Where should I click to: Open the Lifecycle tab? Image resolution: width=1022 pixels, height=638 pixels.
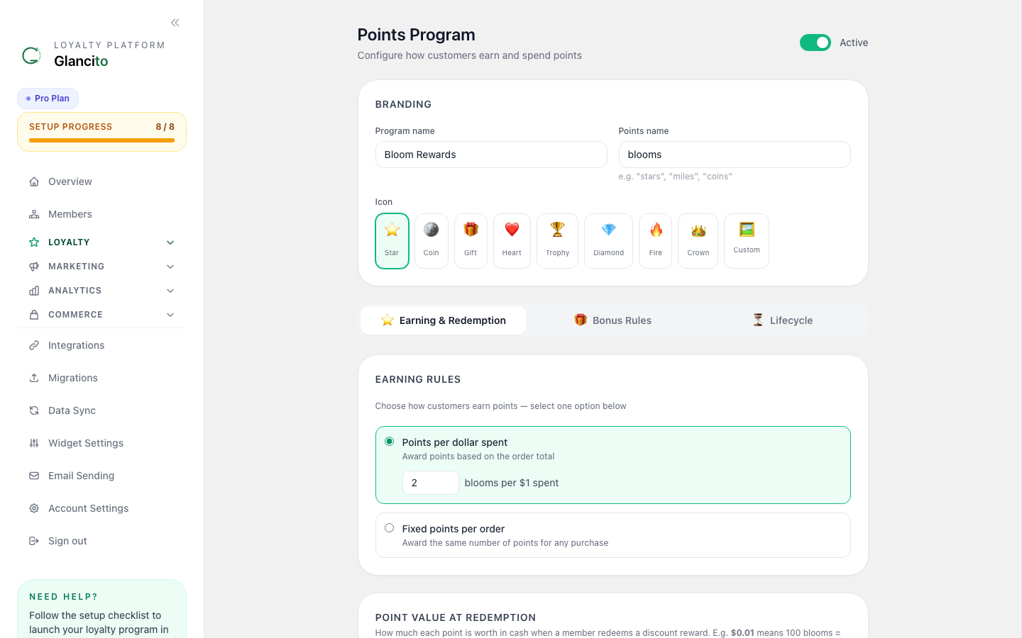(782, 320)
